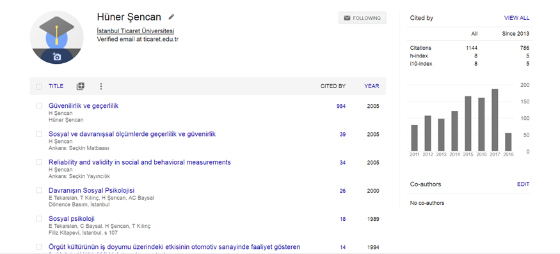
Task: Click the camera icon on profile photo
Action: click(x=57, y=56)
